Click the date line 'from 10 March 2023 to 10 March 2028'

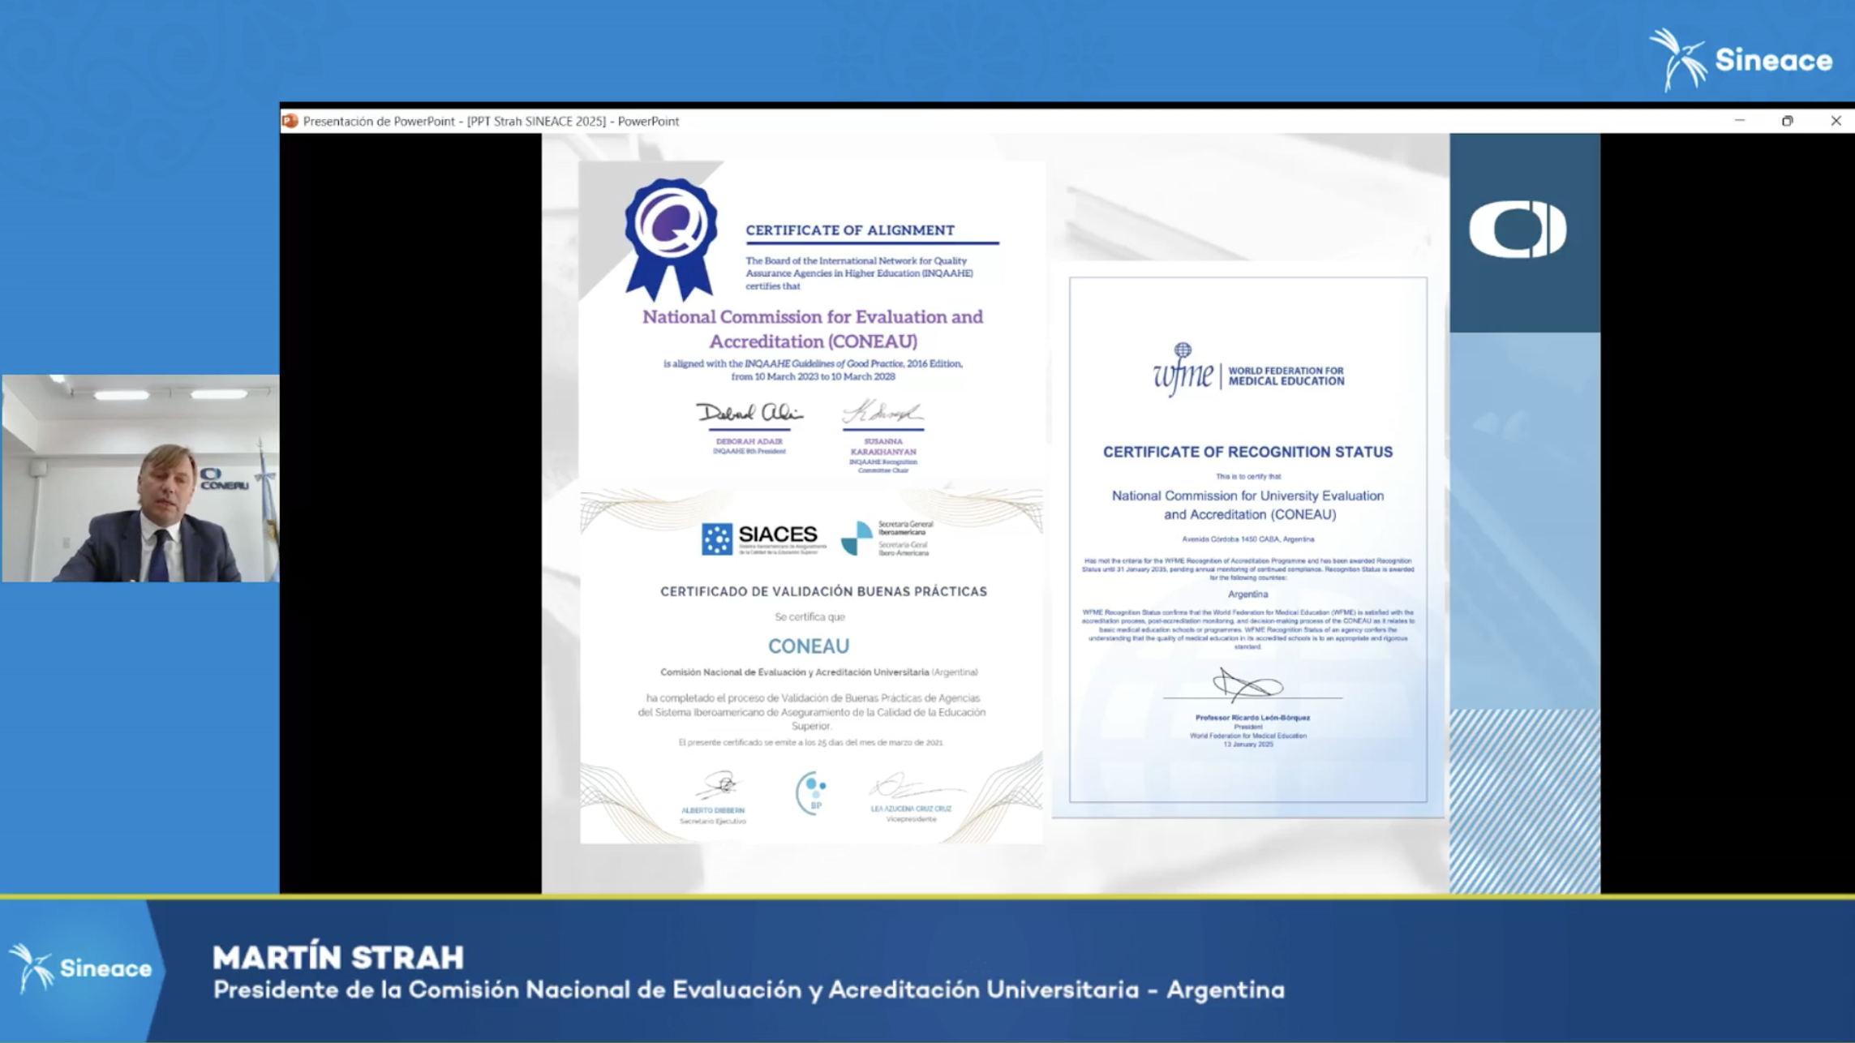813,376
